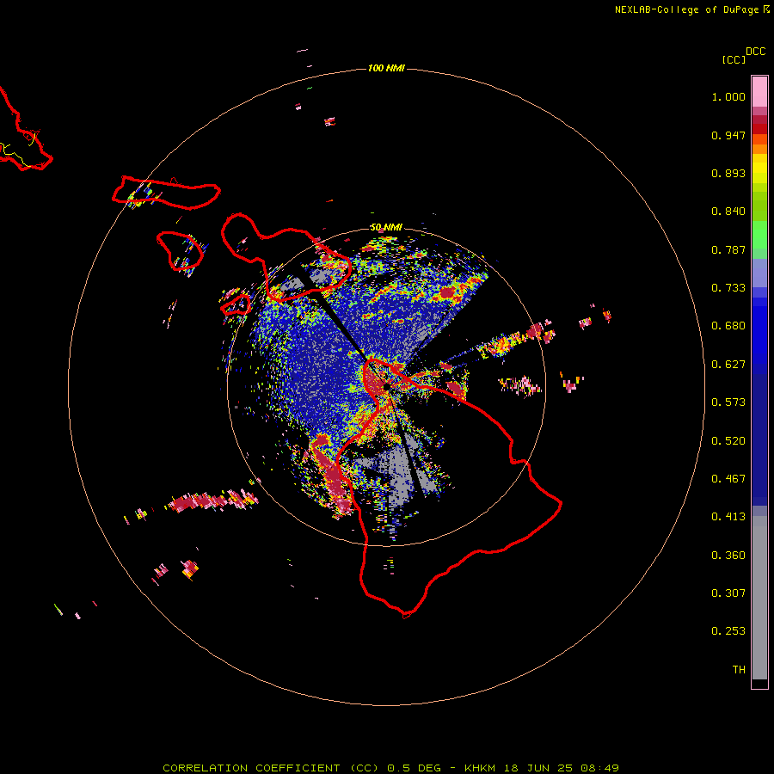Image resolution: width=774 pixels, height=774 pixels.
Task: Click the TH label at the scale bottom
Action: [x=739, y=670]
